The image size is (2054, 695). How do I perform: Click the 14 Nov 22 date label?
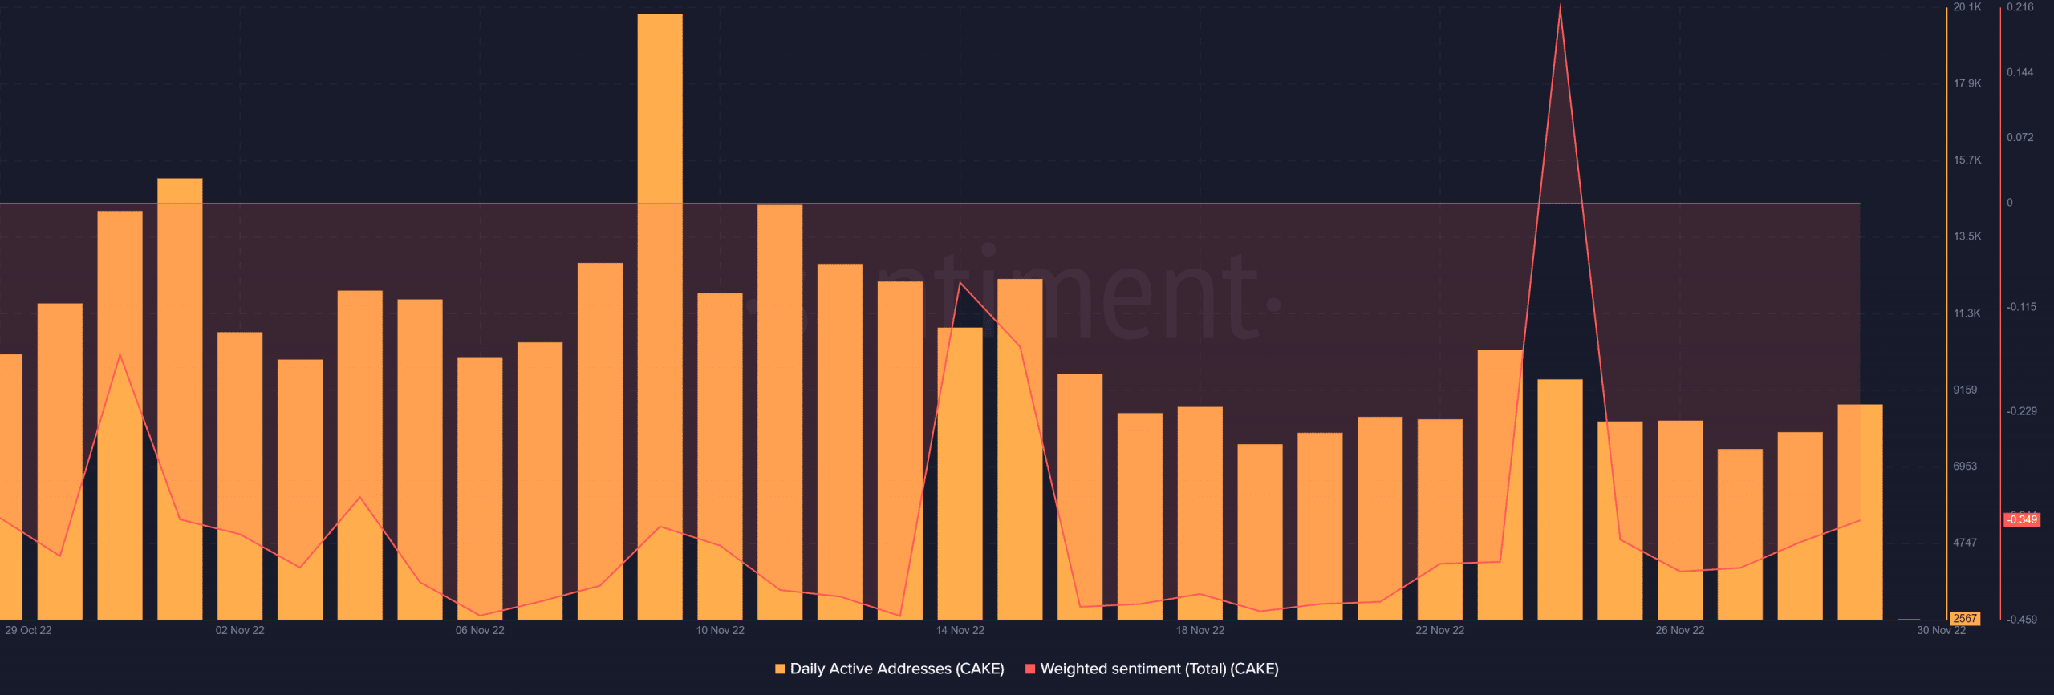(960, 630)
